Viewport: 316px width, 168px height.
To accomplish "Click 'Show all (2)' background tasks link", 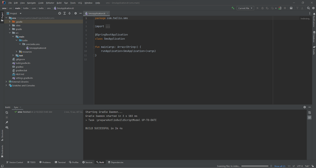I will pyautogui.click(x=279, y=166).
